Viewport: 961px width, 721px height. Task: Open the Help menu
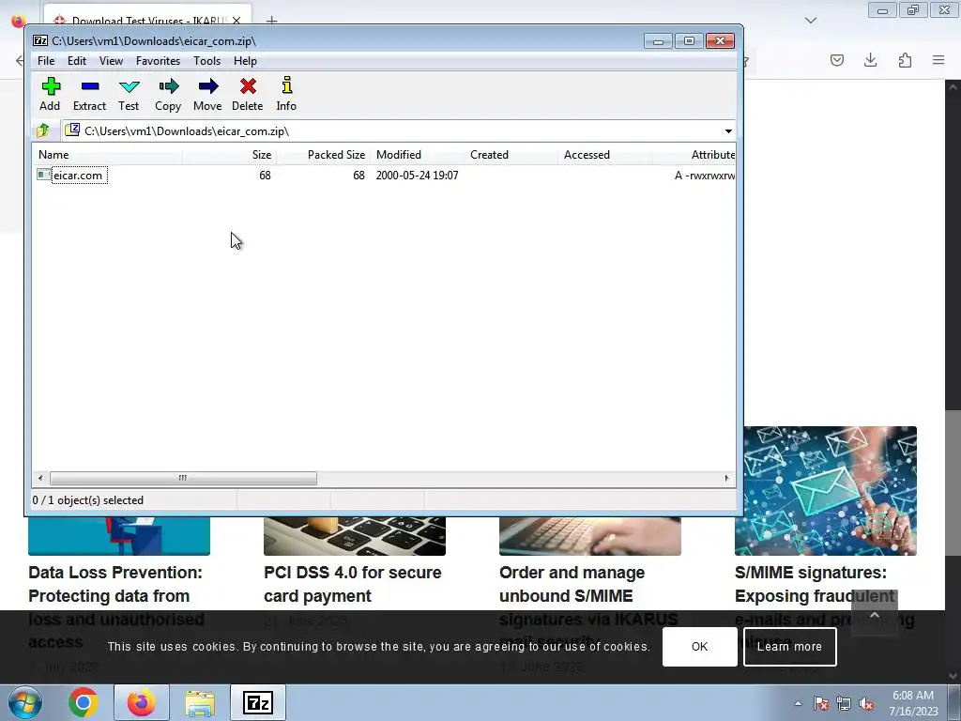245,61
